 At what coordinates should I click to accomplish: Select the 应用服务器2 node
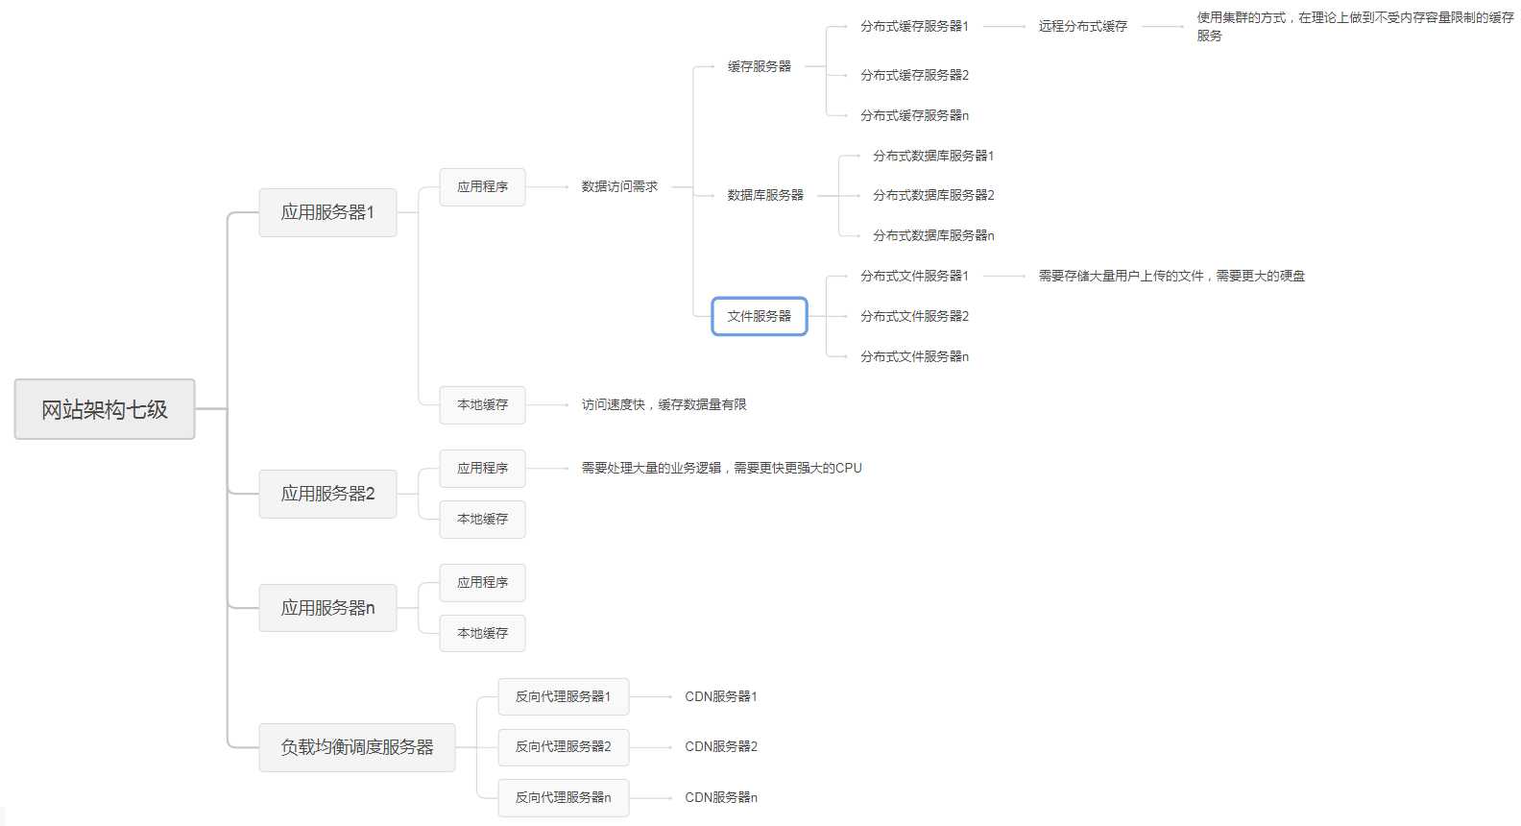[x=327, y=494]
